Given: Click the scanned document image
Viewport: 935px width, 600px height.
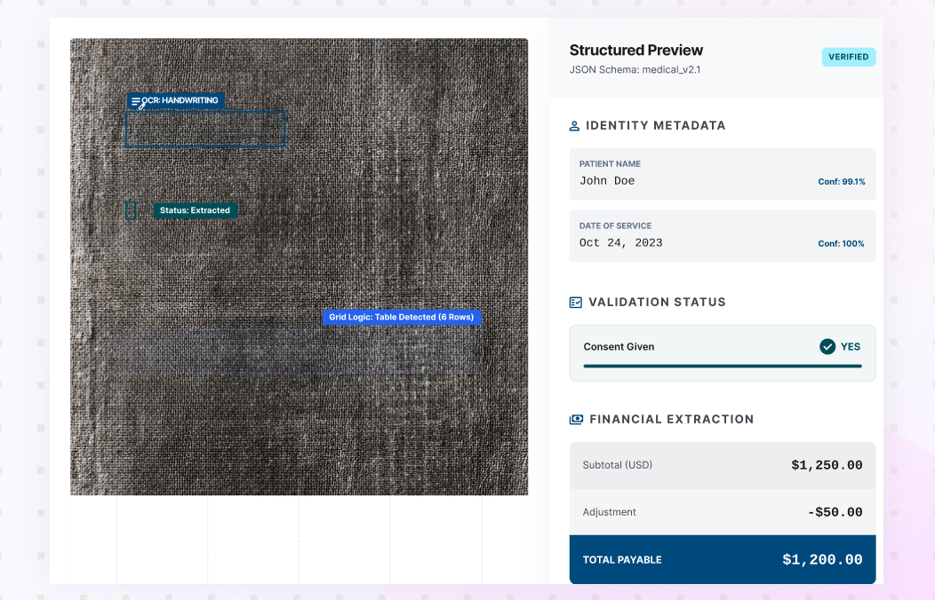Looking at the screenshot, I should 299,266.
